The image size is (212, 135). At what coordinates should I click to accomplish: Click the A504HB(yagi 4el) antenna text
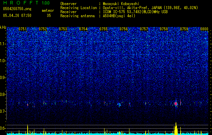pos(119,16)
